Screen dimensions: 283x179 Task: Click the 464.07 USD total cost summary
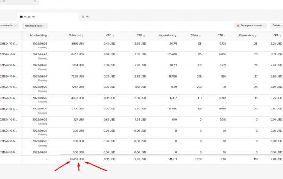tap(77, 159)
